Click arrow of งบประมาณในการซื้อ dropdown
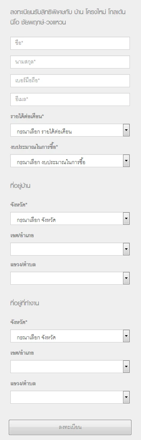The height and width of the screenshot is (440, 141). pyautogui.click(x=126, y=161)
